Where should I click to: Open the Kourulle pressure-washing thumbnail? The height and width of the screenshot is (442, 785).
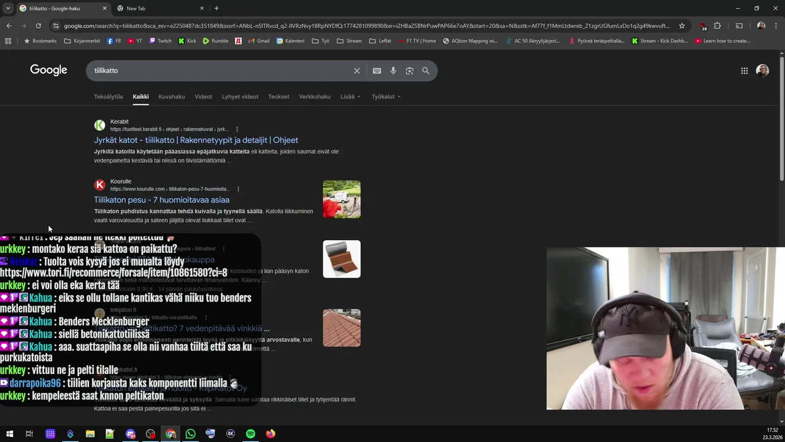pos(342,200)
